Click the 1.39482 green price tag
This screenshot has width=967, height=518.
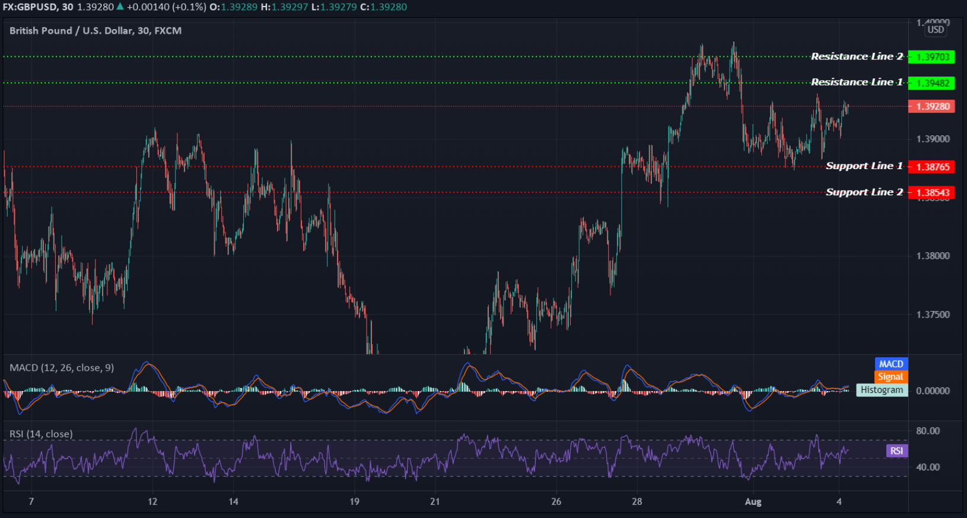click(x=931, y=83)
